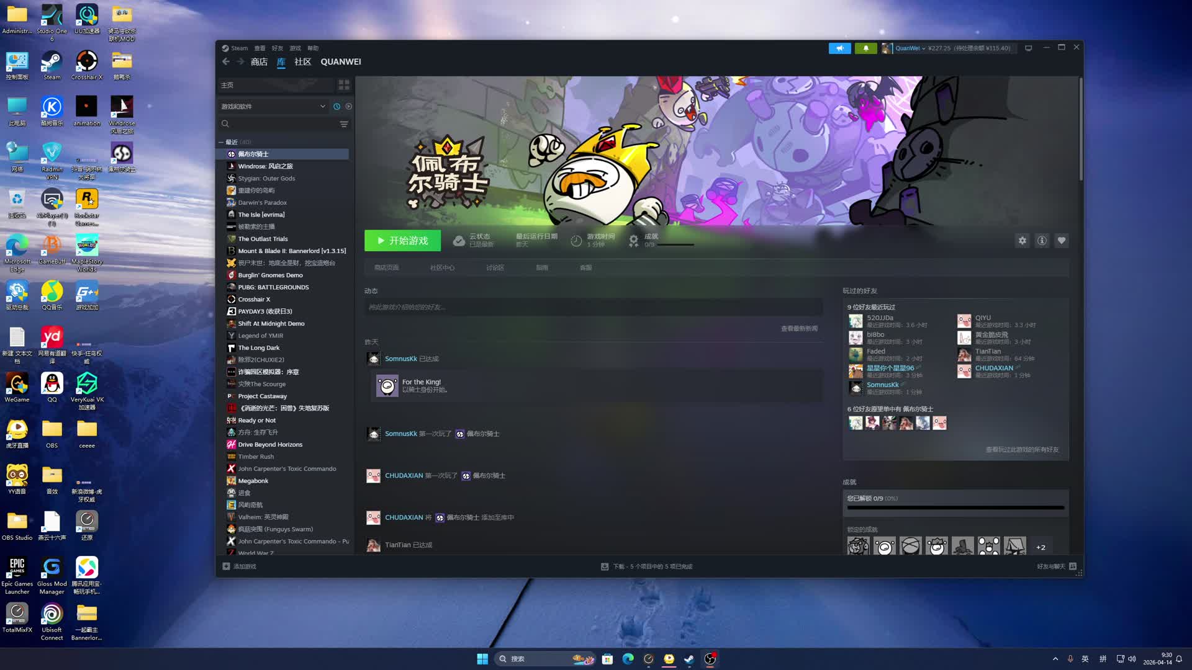Image resolution: width=1192 pixels, height=670 pixels.
Task: Click the Big Picture mode monitor icon
Action: 1028,48
